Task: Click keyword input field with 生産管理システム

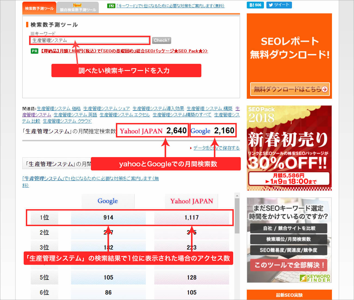Action: (90, 40)
